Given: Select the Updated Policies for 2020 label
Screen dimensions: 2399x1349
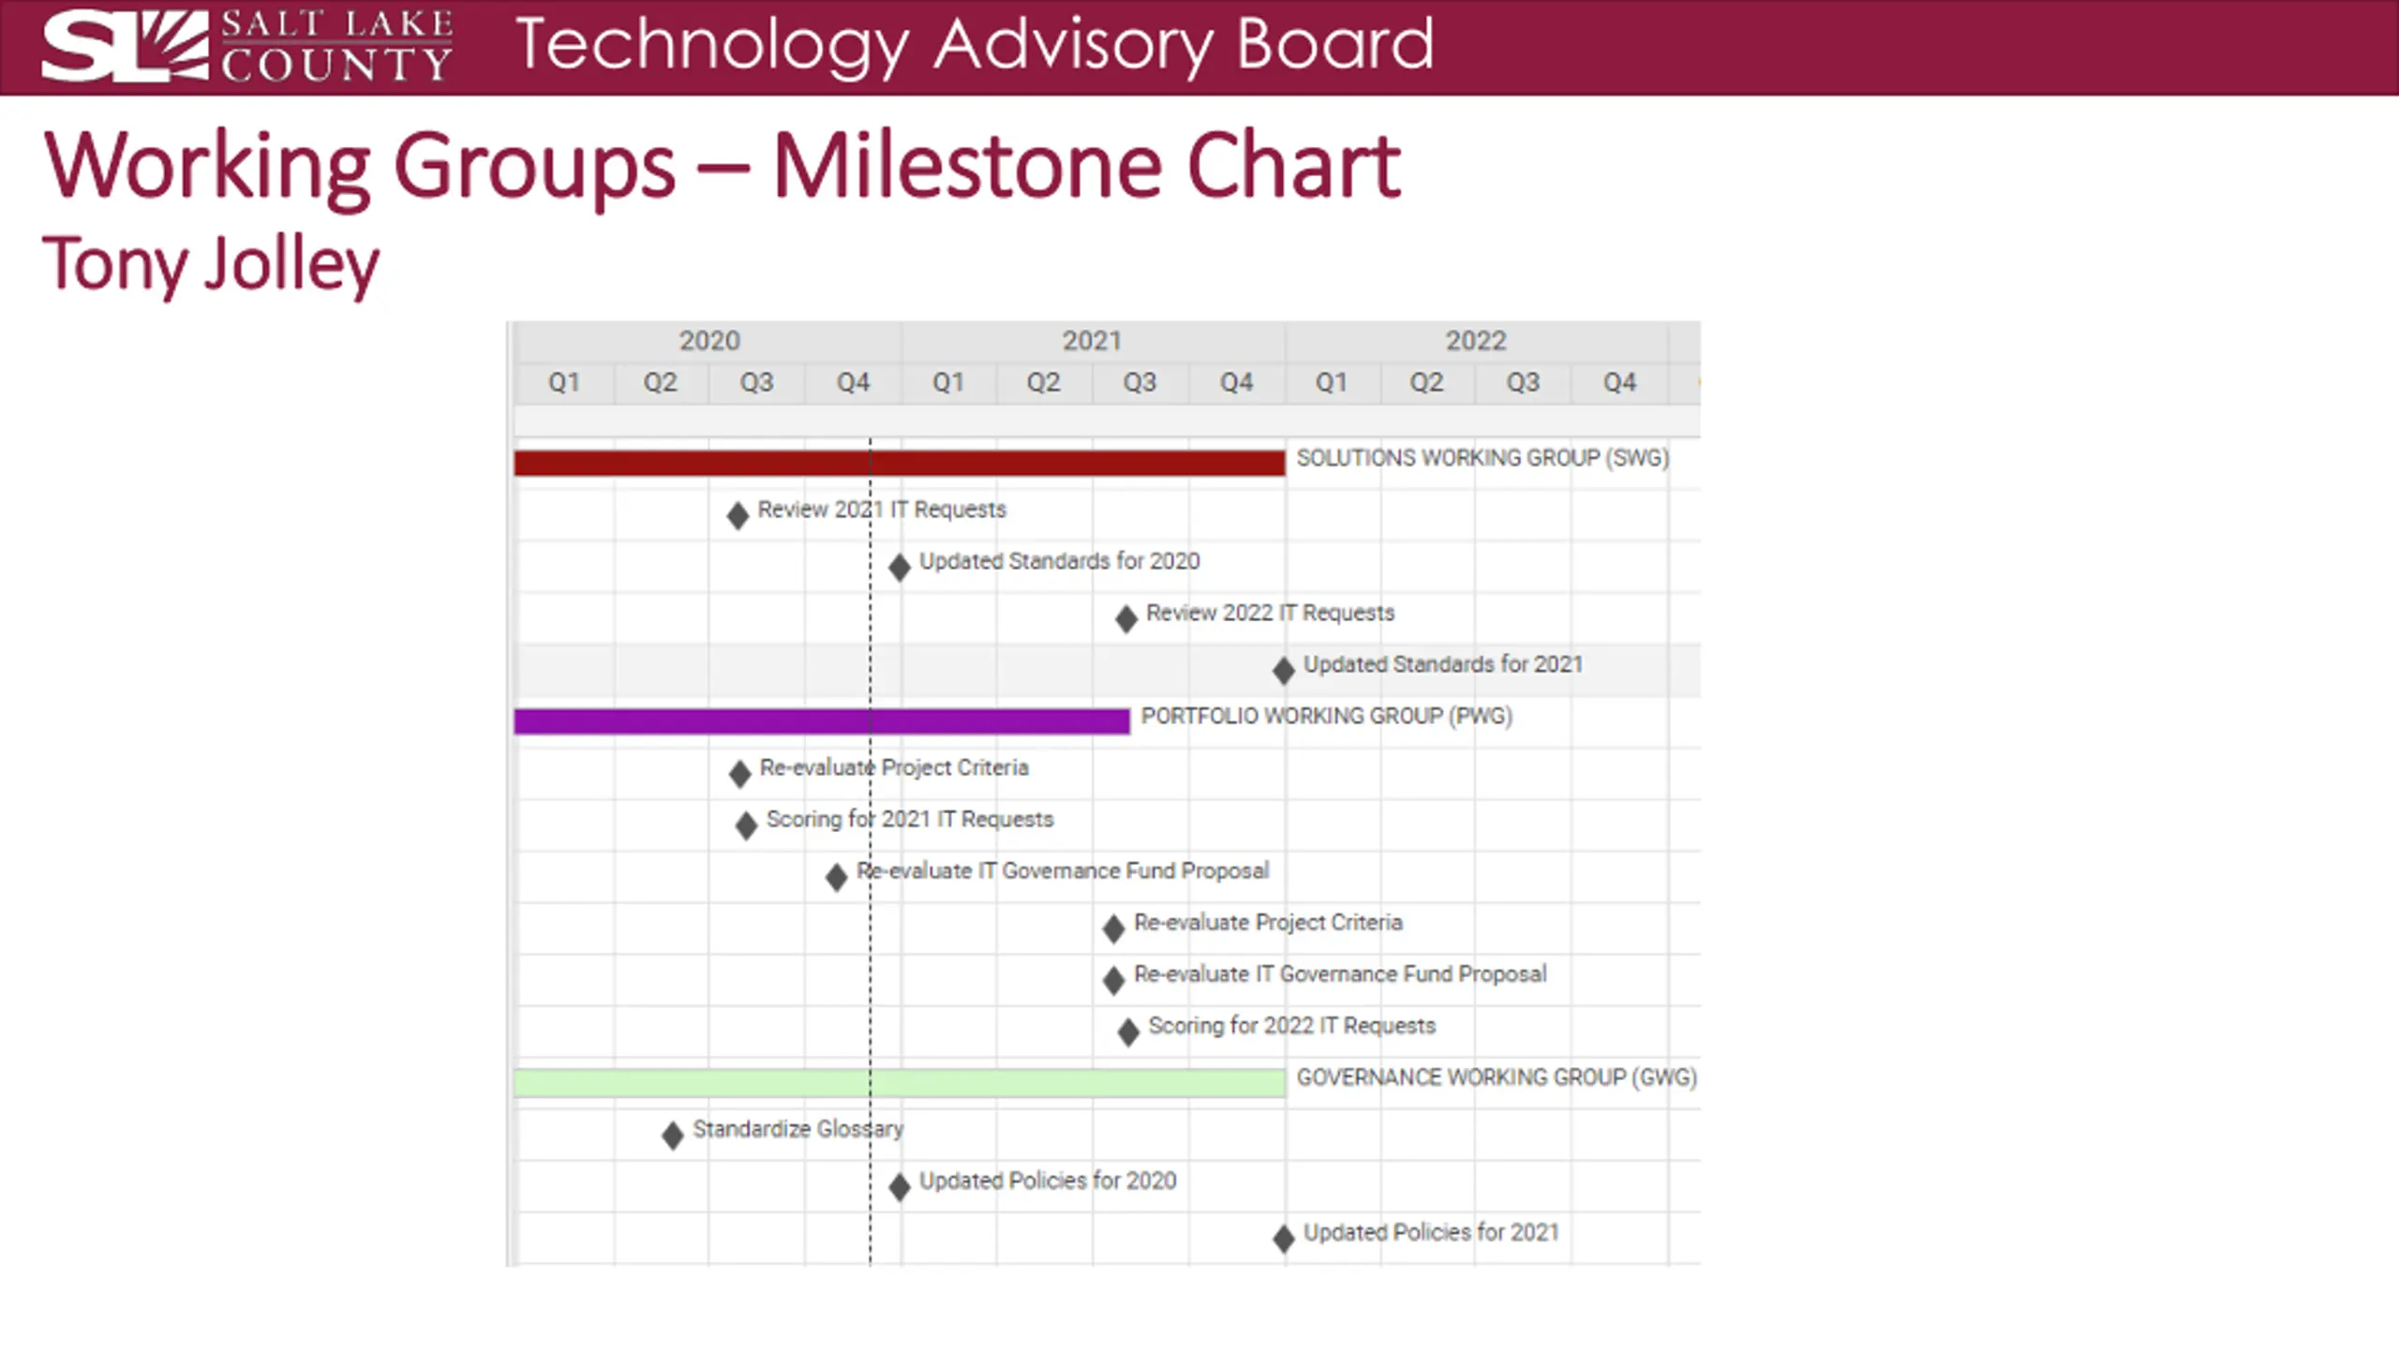Looking at the screenshot, I should tap(1048, 1180).
